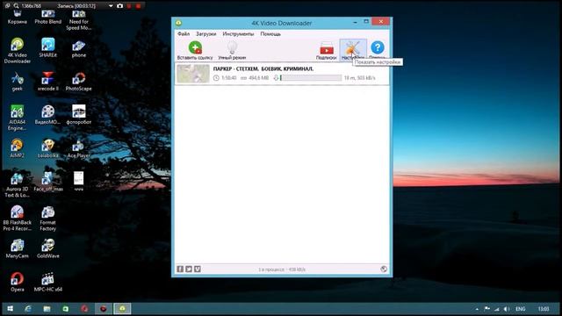Open the phone desktop shortcut
This screenshot has width=562, height=316.
[78, 49]
